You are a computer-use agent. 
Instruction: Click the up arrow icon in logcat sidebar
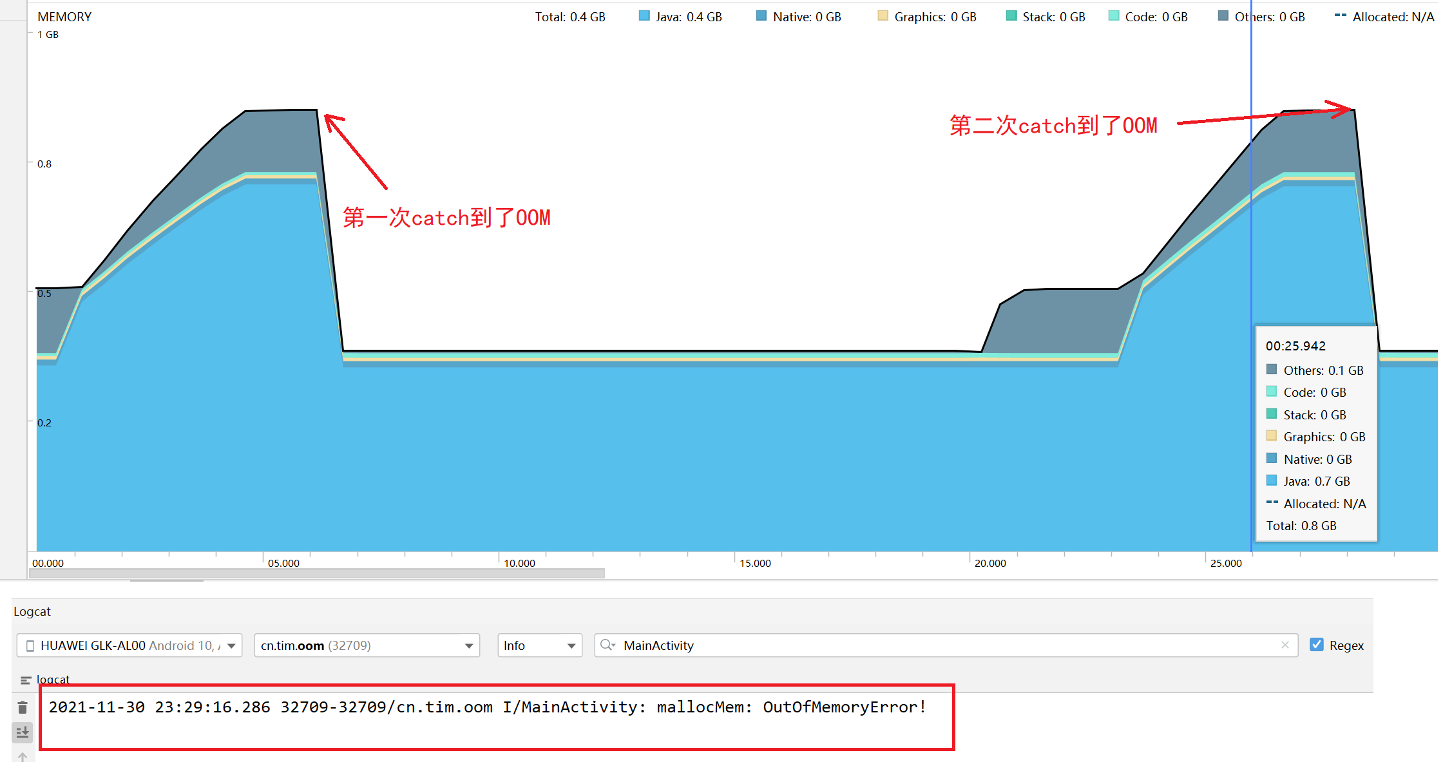(23, 757)
